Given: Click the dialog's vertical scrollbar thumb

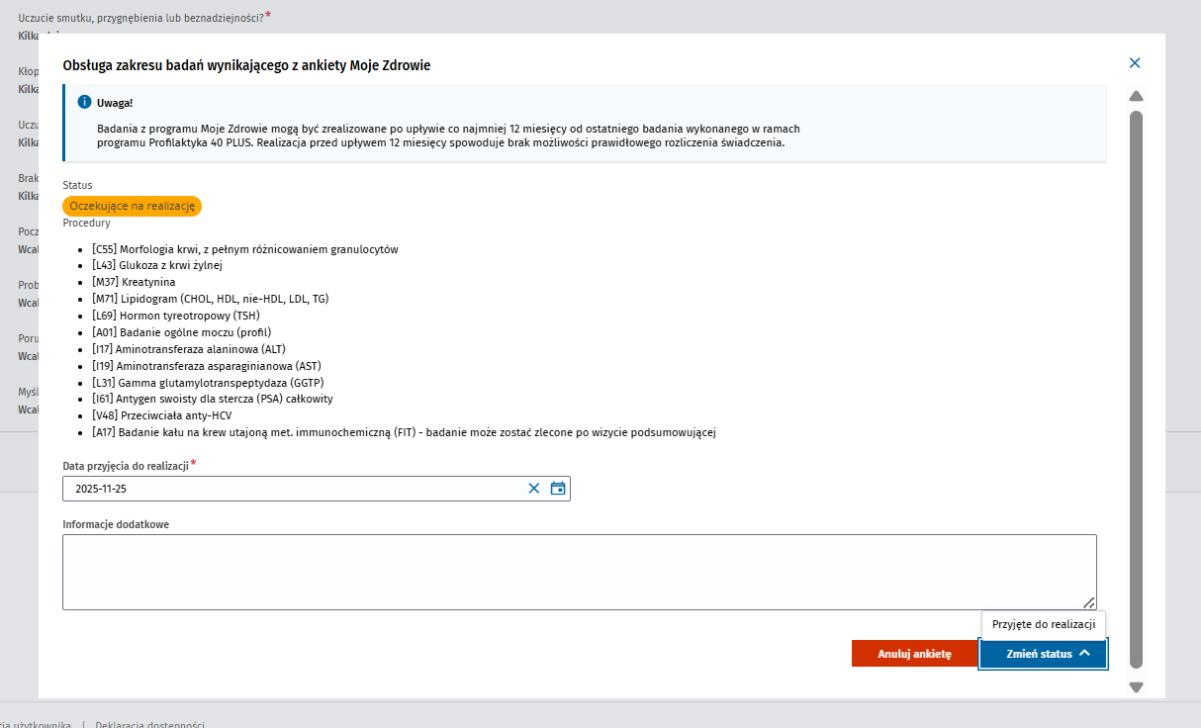Looking at the screenshot, I should click(1136, 386).
